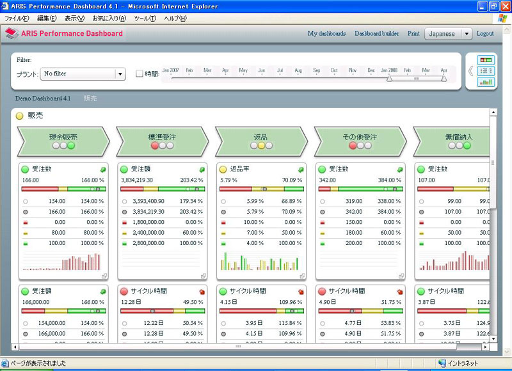The image size is (512, 371).
Task: Click trend arrow on 現金販売 受注数 card
Action: pyautogui.click(x=103, y=170)
